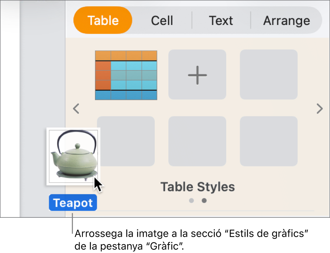Select the empty style slot beside the plus button
The image size is (330, 253).
click(x=268, y=75)
